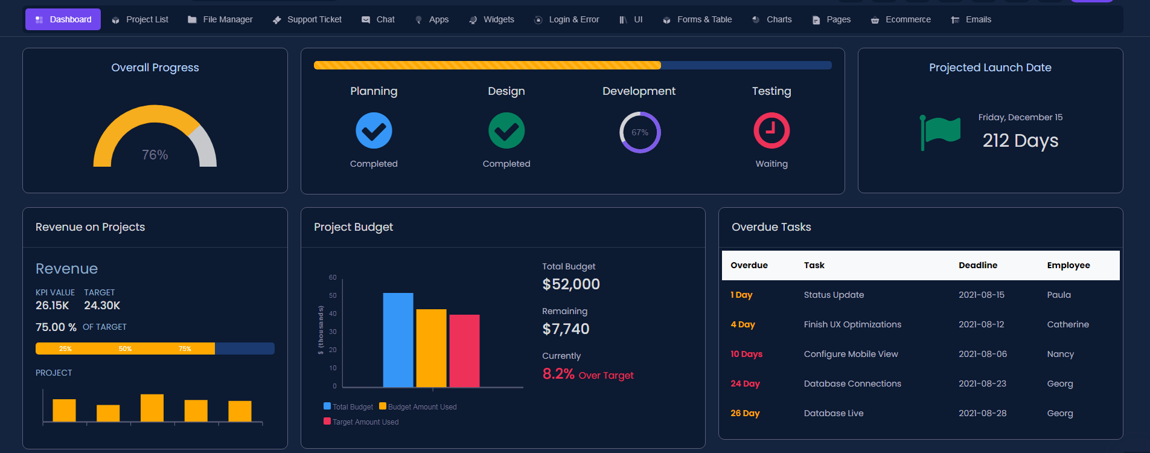Viewport: 1150px width, 453px height.
Task: Open the Charts menu item
Action: pos(772,20)
